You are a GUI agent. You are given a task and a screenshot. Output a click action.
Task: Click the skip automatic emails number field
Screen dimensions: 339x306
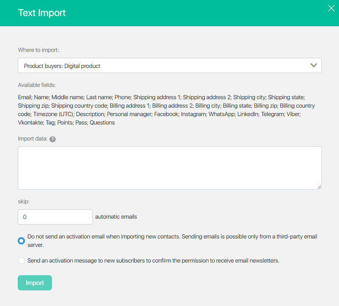coord(55,217)
